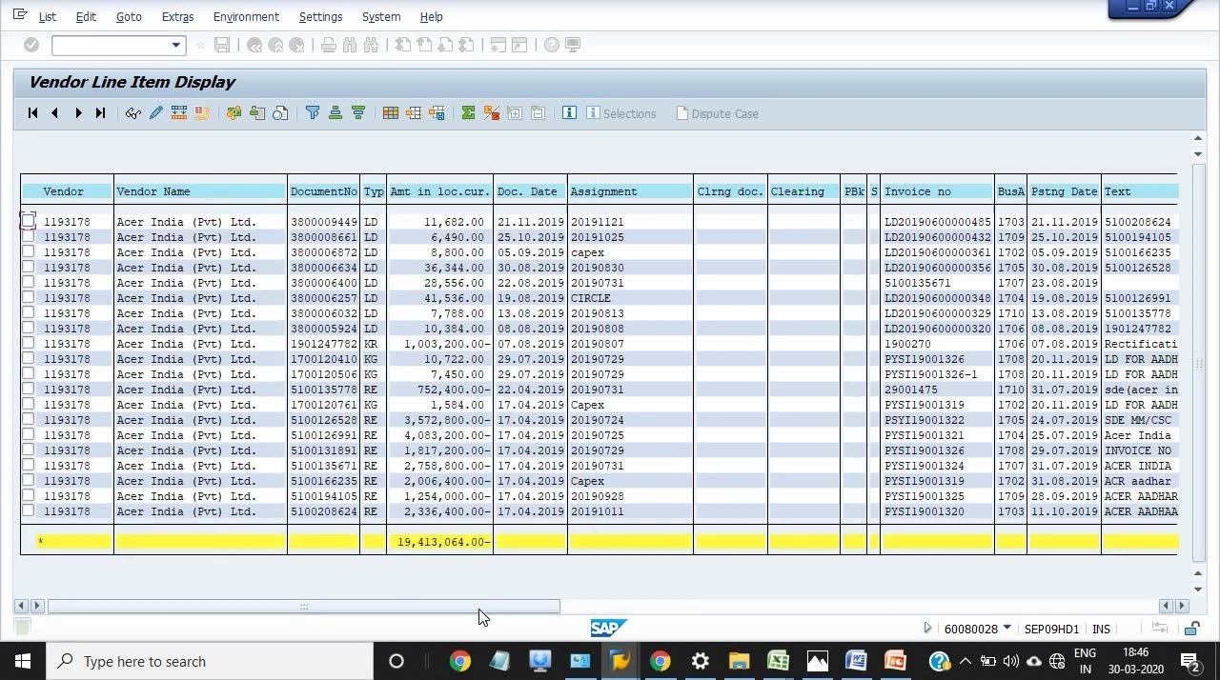This screenshot has height=680, width=1220.
Task: Click the Help question mark icon
Action: 552,45
